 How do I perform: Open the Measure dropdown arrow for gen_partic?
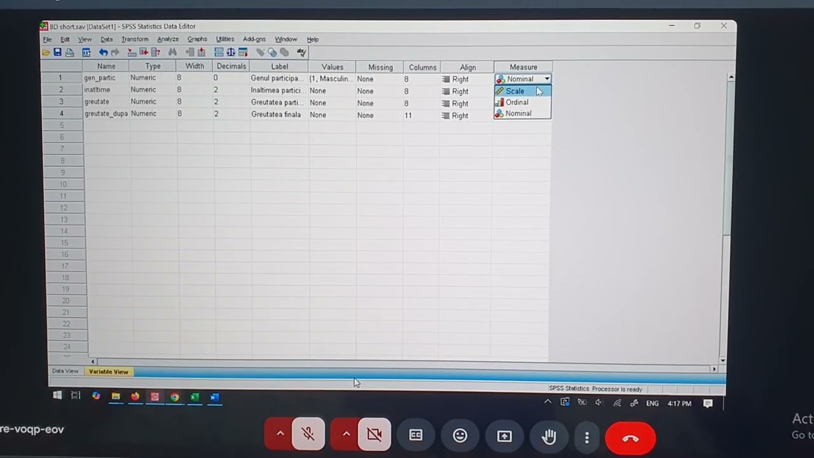546,79
